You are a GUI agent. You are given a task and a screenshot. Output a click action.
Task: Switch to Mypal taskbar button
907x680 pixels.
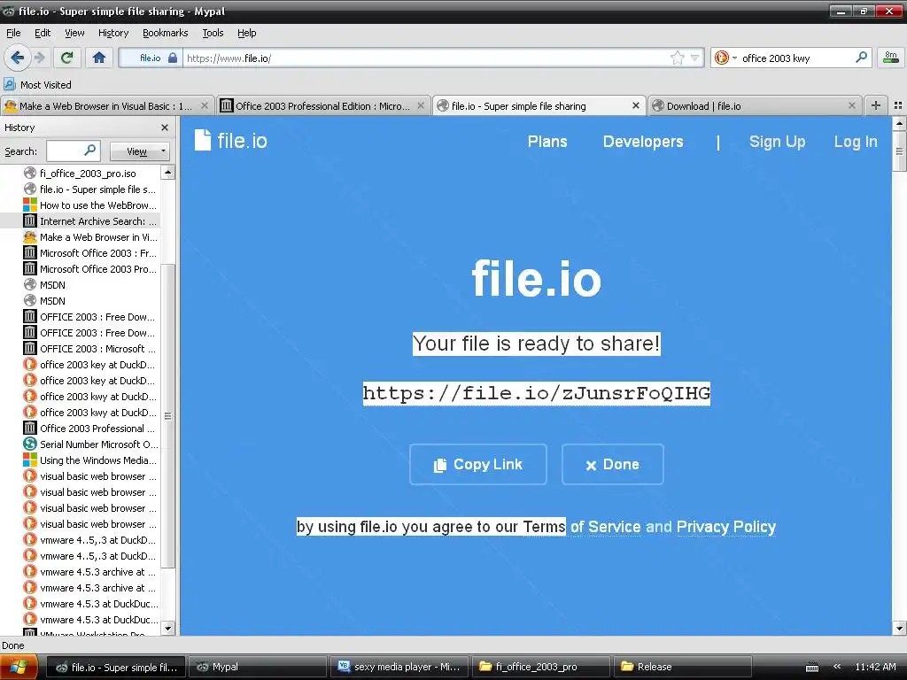tap(259, 667)
